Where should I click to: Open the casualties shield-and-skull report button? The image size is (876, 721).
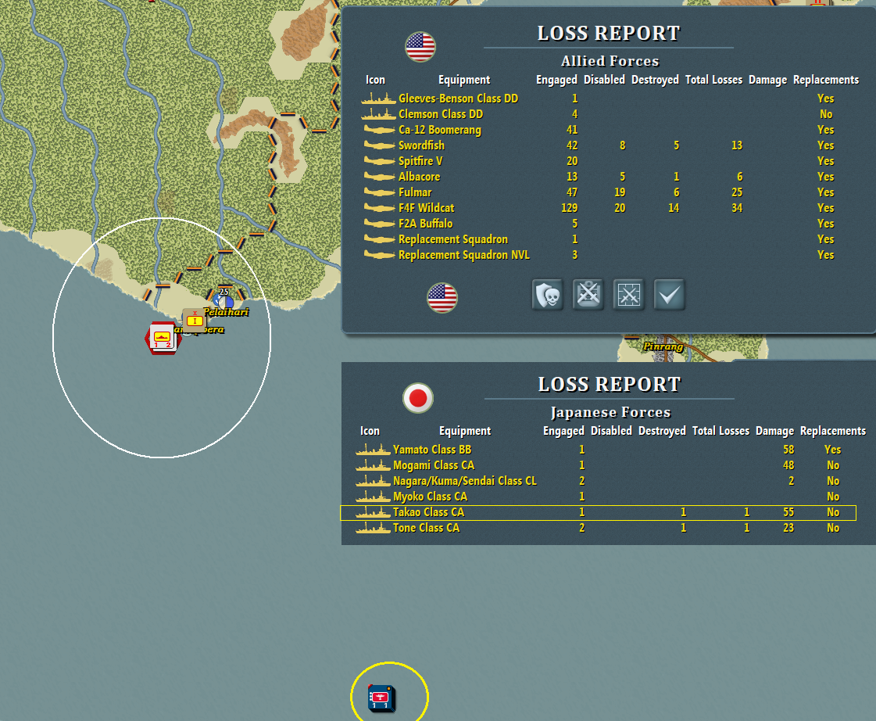[547, 295]
